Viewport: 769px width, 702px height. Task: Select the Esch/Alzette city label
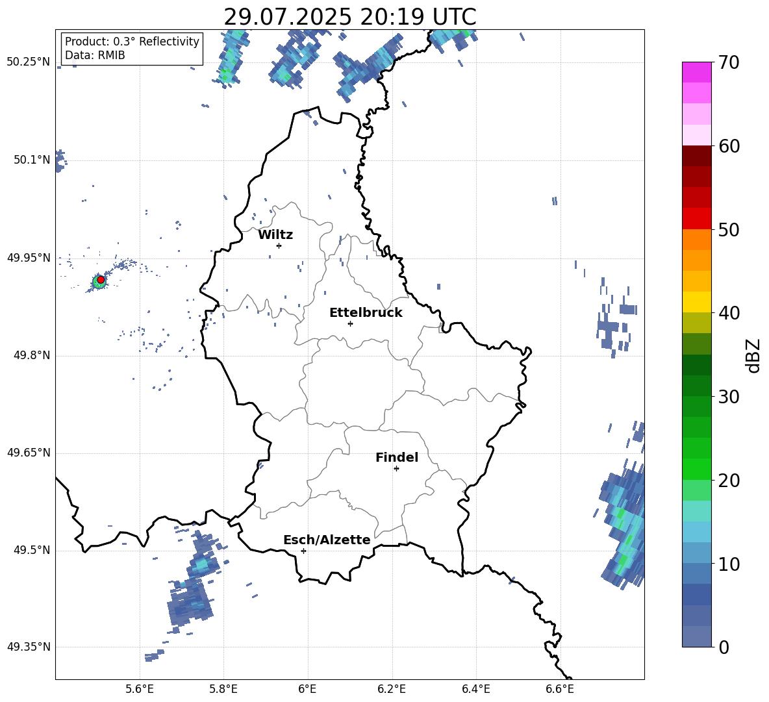(x=327, y=540)
